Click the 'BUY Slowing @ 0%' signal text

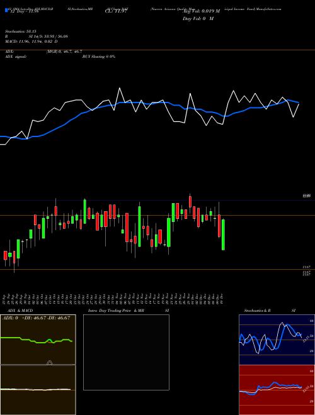99,57
